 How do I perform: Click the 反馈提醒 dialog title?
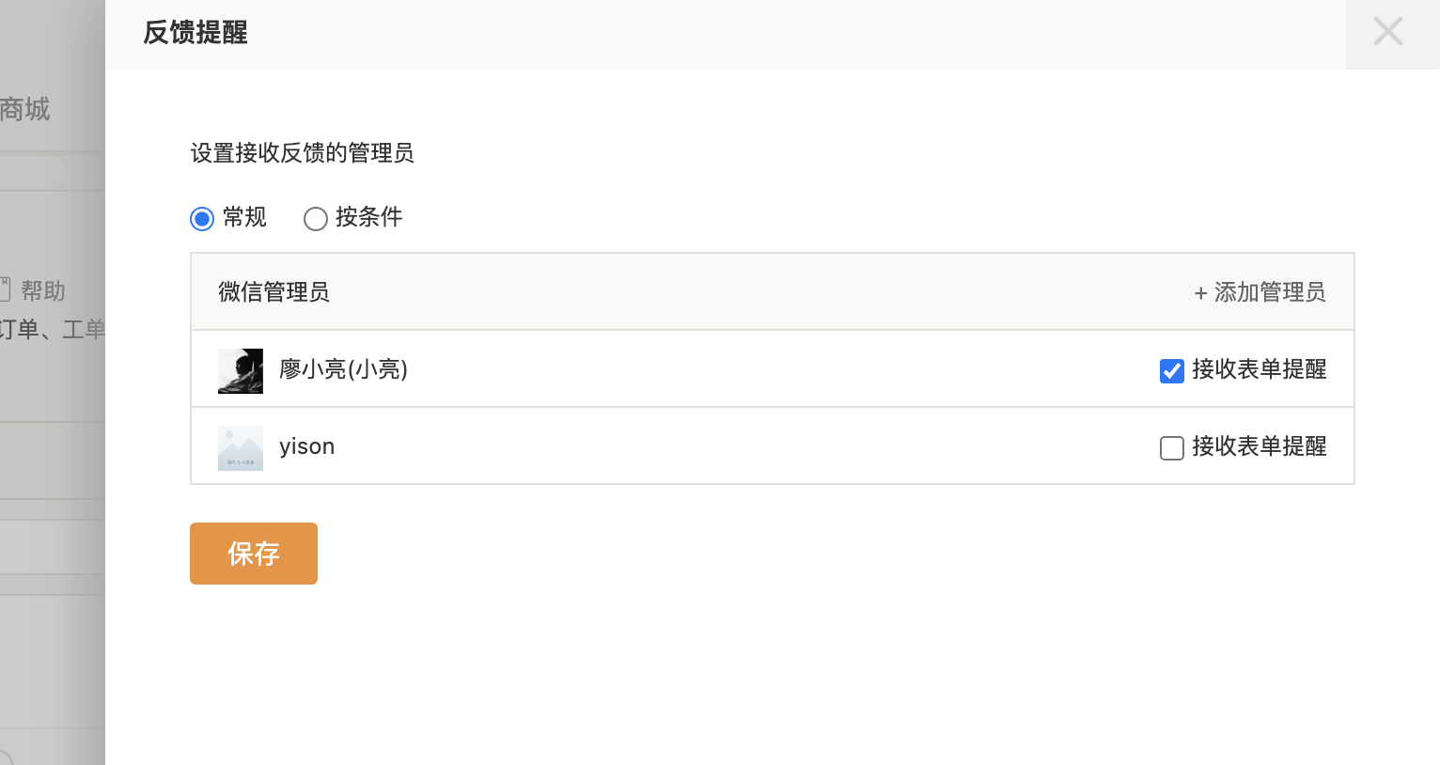tap(196, 33)
